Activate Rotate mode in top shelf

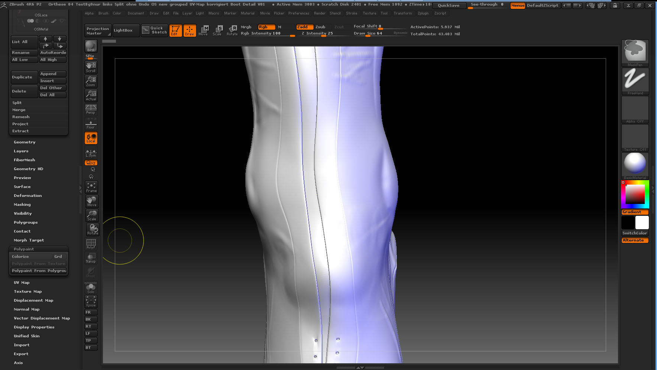click(x=232, y=30)
